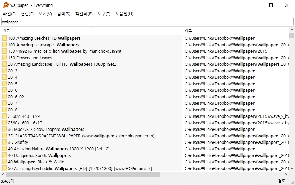Click the horizontal scrollbar thumb
295x185 pixels.
click(x=83, y=174)
